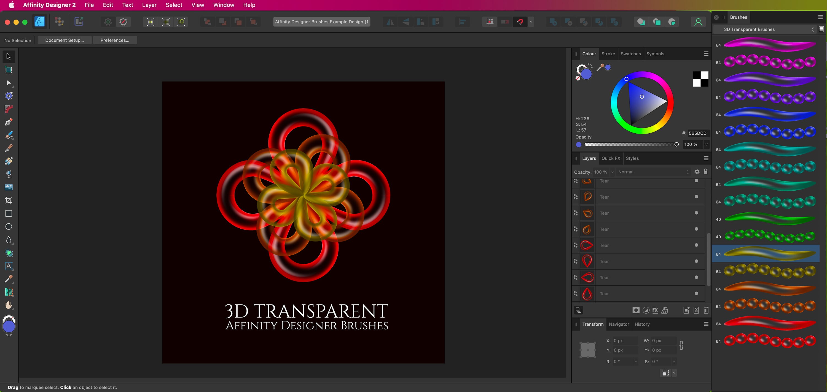
Task: Toggle the layer lock in the Layers panel
Action: pos(706,172)
